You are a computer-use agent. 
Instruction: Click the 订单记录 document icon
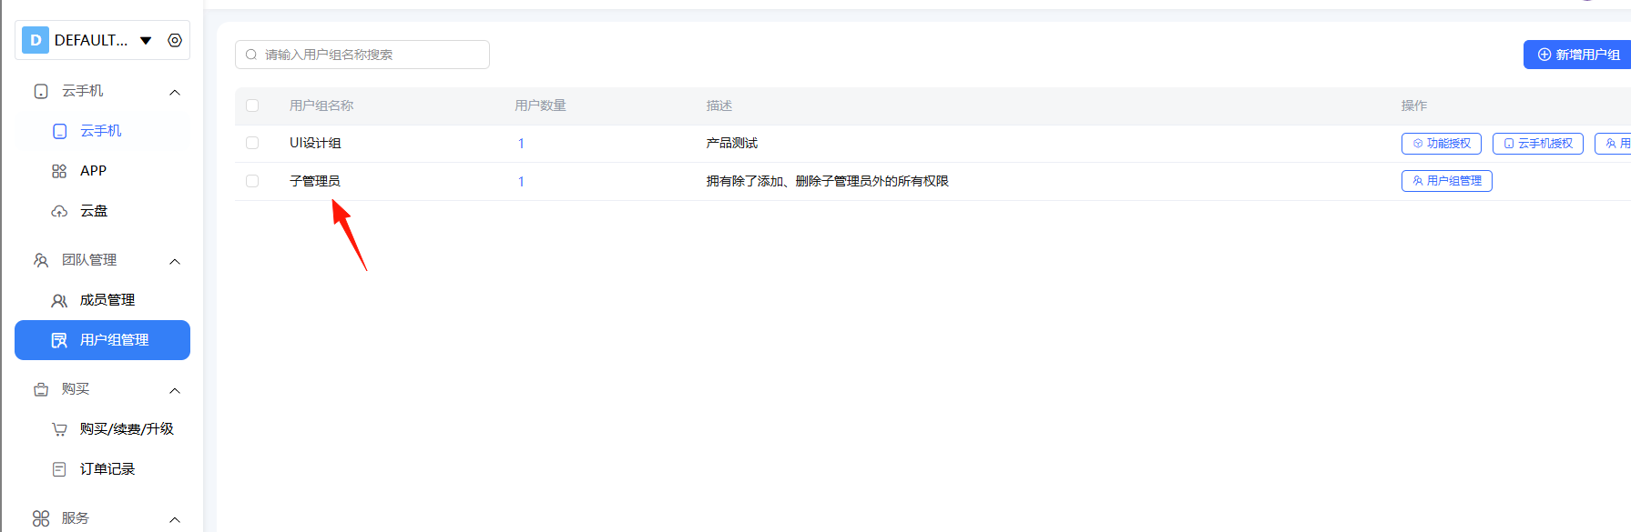click(x=59, y=469)
